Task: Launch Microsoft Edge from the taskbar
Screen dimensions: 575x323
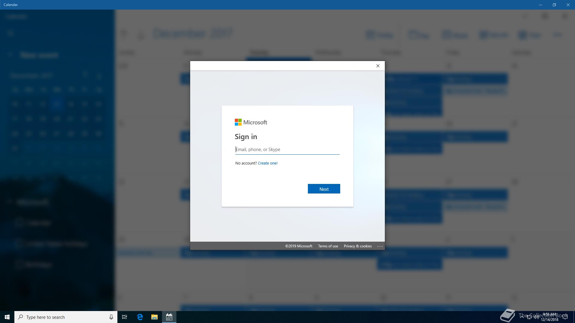Action: pyautogui.click(x=140, y=317)
